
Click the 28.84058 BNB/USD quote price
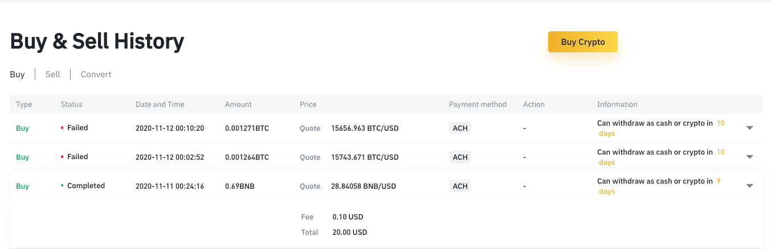(363, 186)
